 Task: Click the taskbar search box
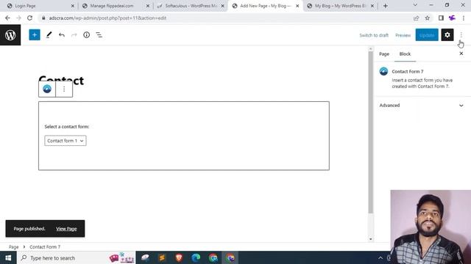77,257
